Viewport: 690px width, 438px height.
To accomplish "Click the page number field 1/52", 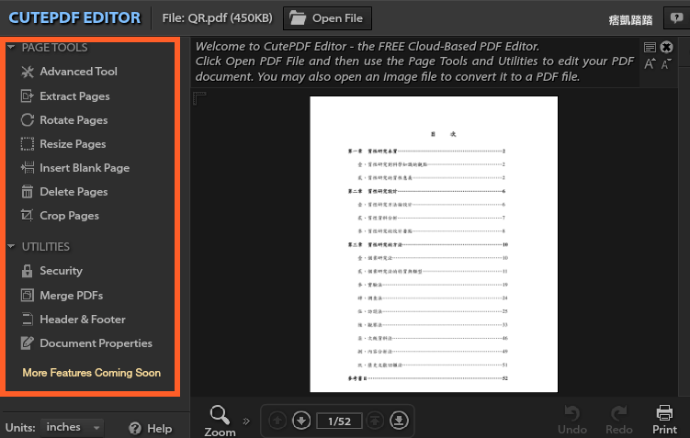I will 339,421.
